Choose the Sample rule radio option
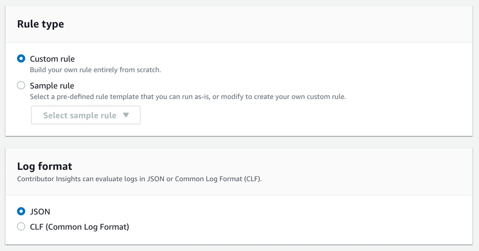Image resolution: width=479 pixels, height=251 pixels. 21,85
